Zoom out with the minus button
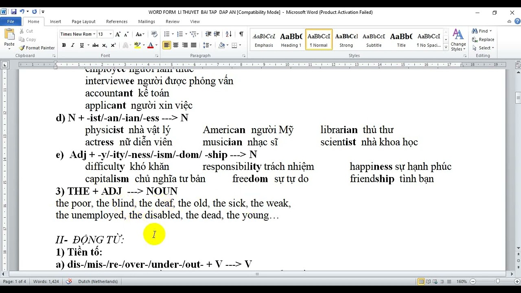 [473, 282]
